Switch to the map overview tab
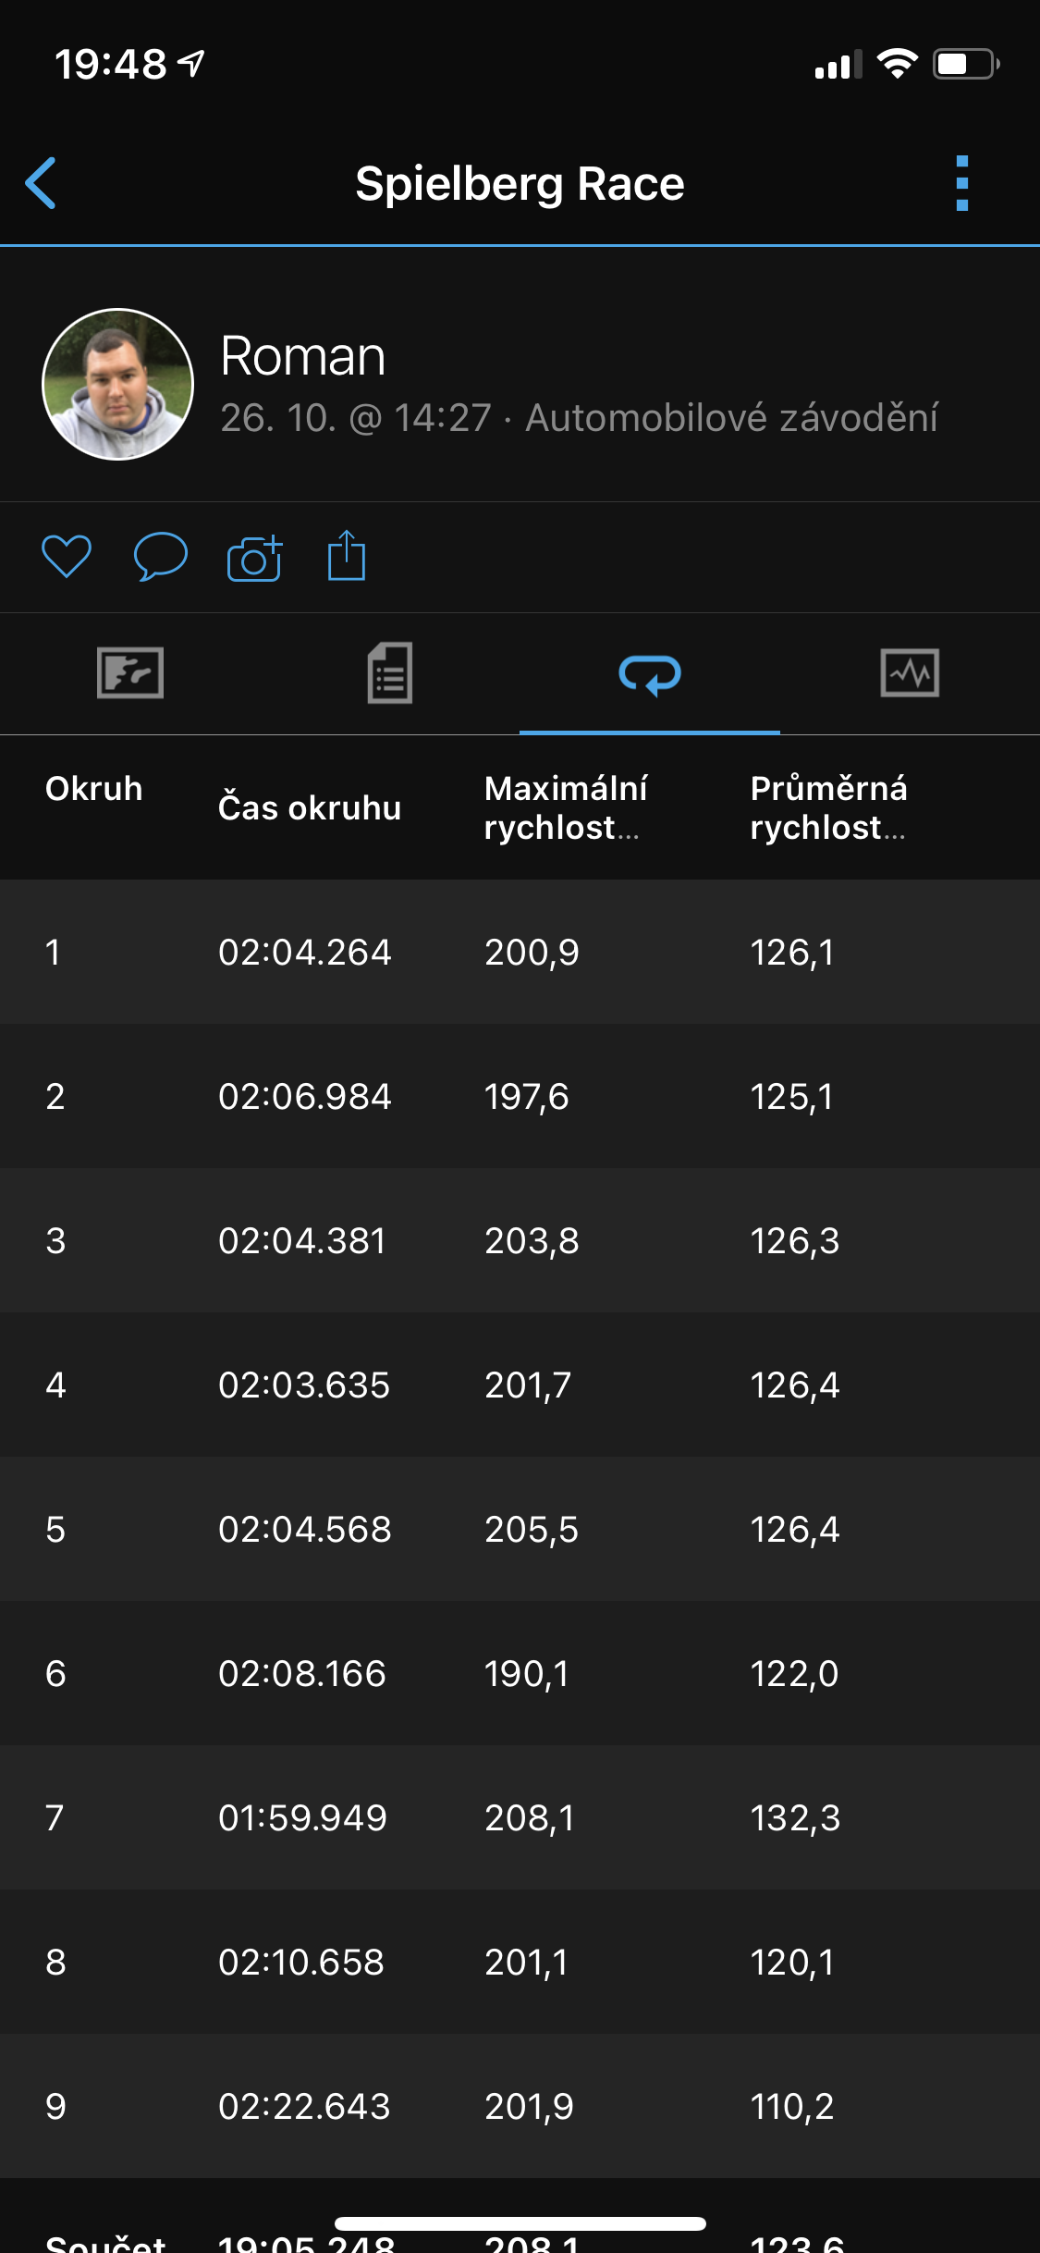This screenshot has height=2253, width=1040. [130, 672]
